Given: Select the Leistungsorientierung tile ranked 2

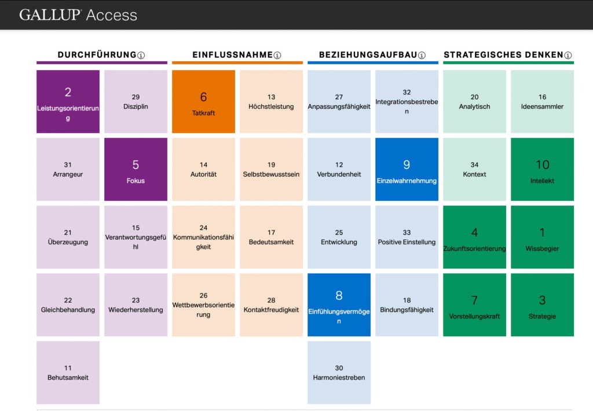Looking at the screenshot, I should [68, 101].
